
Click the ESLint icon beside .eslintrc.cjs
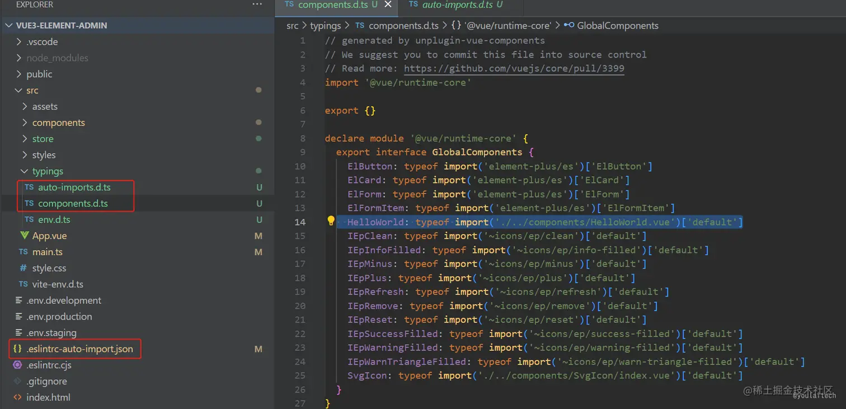[17, 365]
